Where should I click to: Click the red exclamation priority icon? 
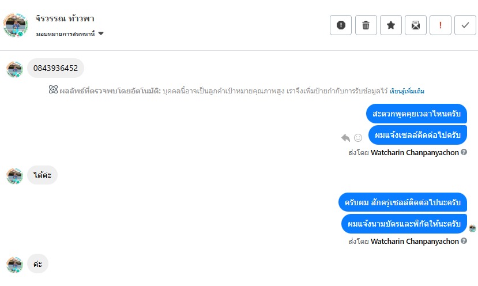pyautogui.click(x=440, y=25)
